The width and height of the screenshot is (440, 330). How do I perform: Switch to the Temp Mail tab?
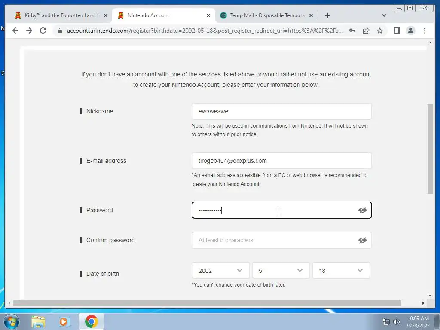(266, 15)
